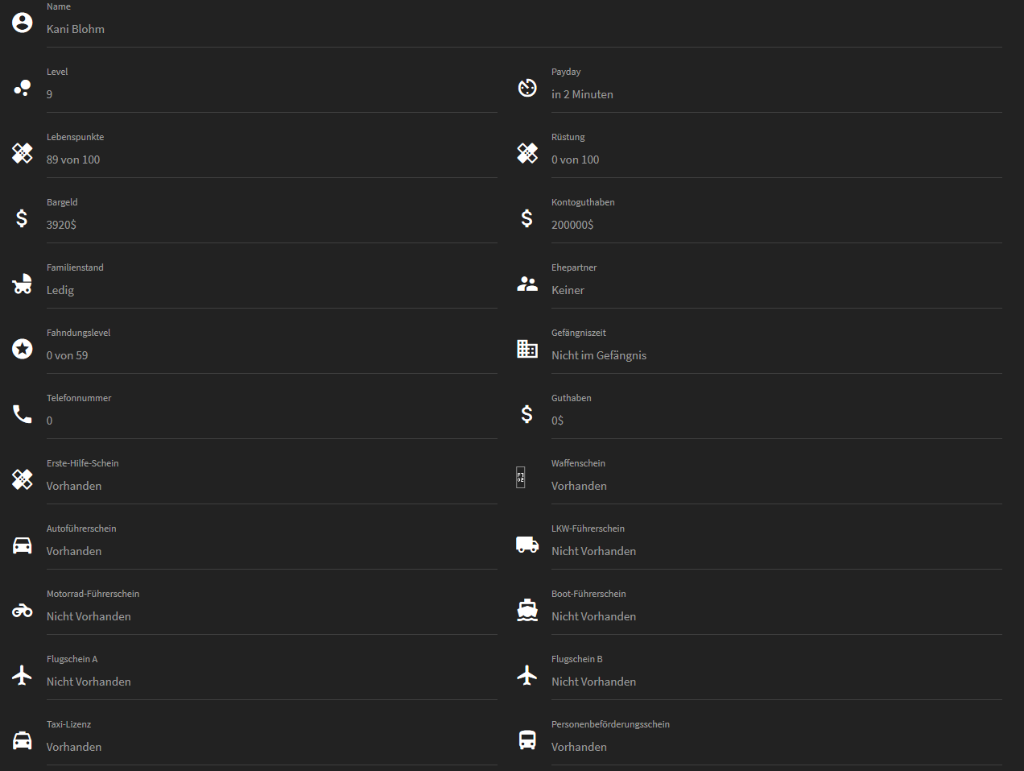Select the Kontoguthaben value 200000$
The width and height of the screenshot is (1024, 771).
tap(572, 225)
